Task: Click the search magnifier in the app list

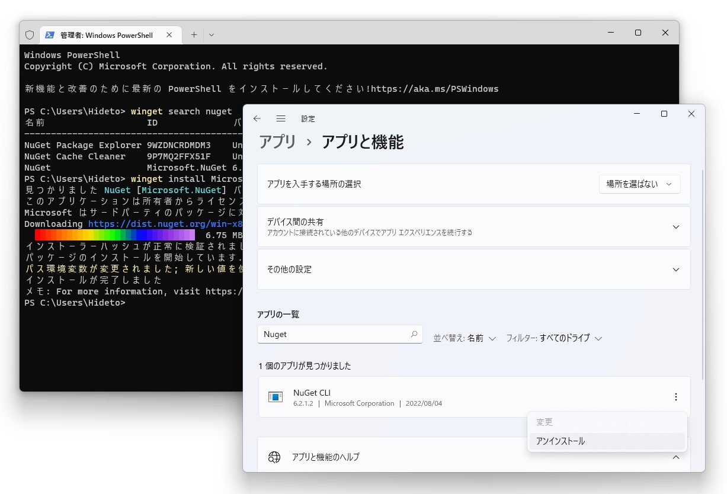Action: click(x=414, y=334)
